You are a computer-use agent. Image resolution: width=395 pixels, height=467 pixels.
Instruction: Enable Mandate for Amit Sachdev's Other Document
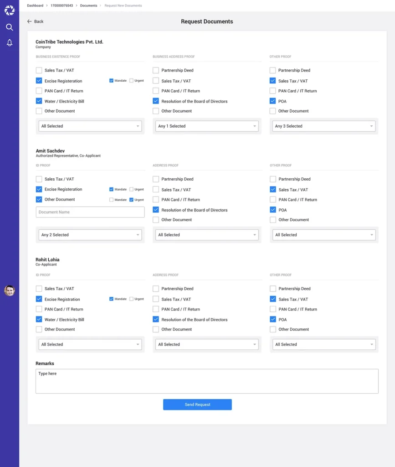coord(112,200)
